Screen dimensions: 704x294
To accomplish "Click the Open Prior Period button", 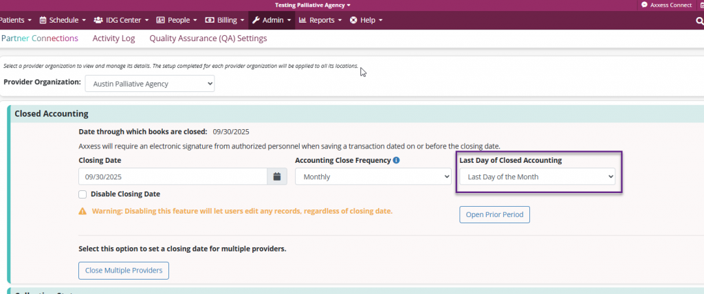I will [494, 214].
